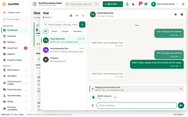Open Housekeeping One conversation in list
This screenshot has height=117, width=188.
tap(64, 50)
